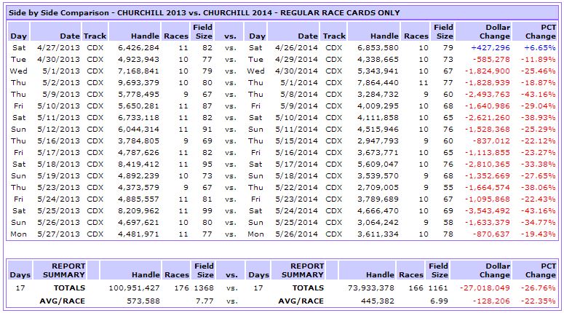Select the 2013 date cell 4/27/2013
564x313 pixels.
click(58, 48)
